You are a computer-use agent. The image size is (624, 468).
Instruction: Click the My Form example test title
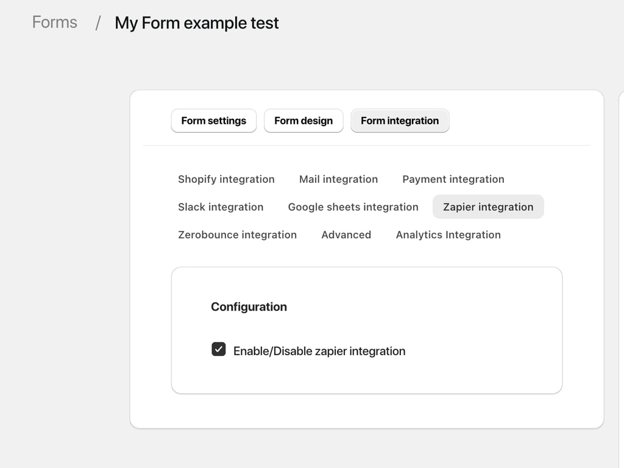[x=196, y=23]
